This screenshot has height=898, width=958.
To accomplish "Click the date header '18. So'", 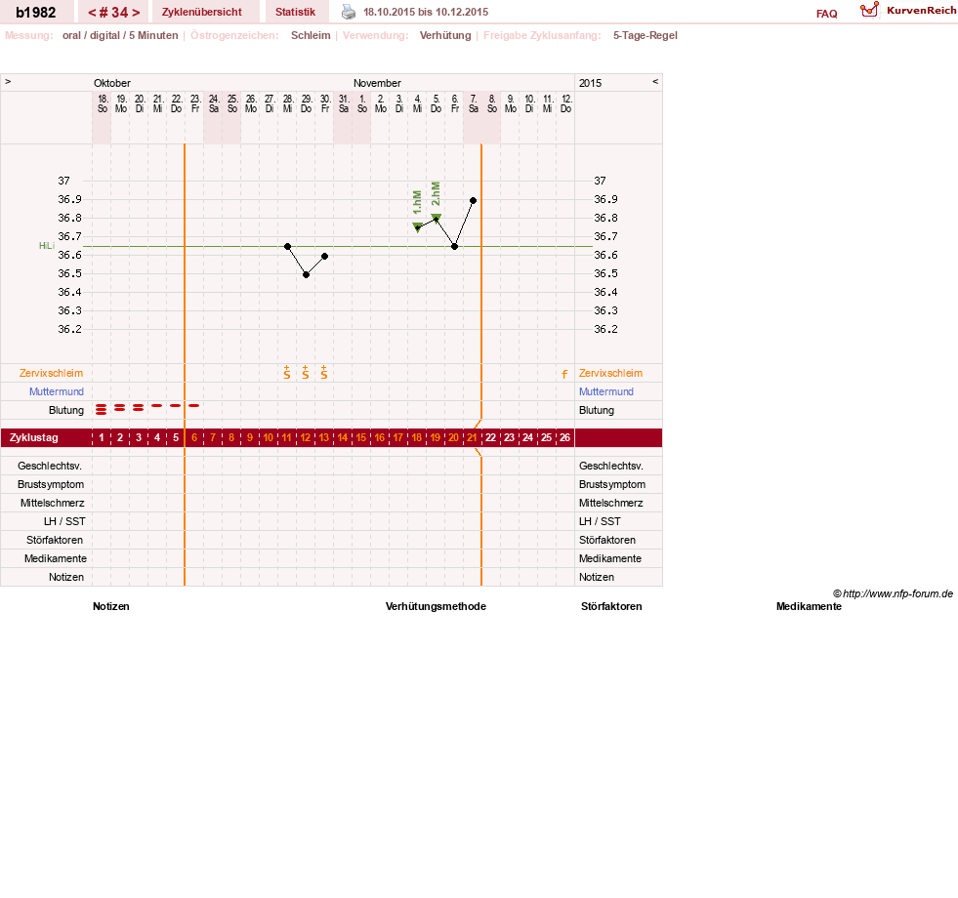I will click(103, 103).
